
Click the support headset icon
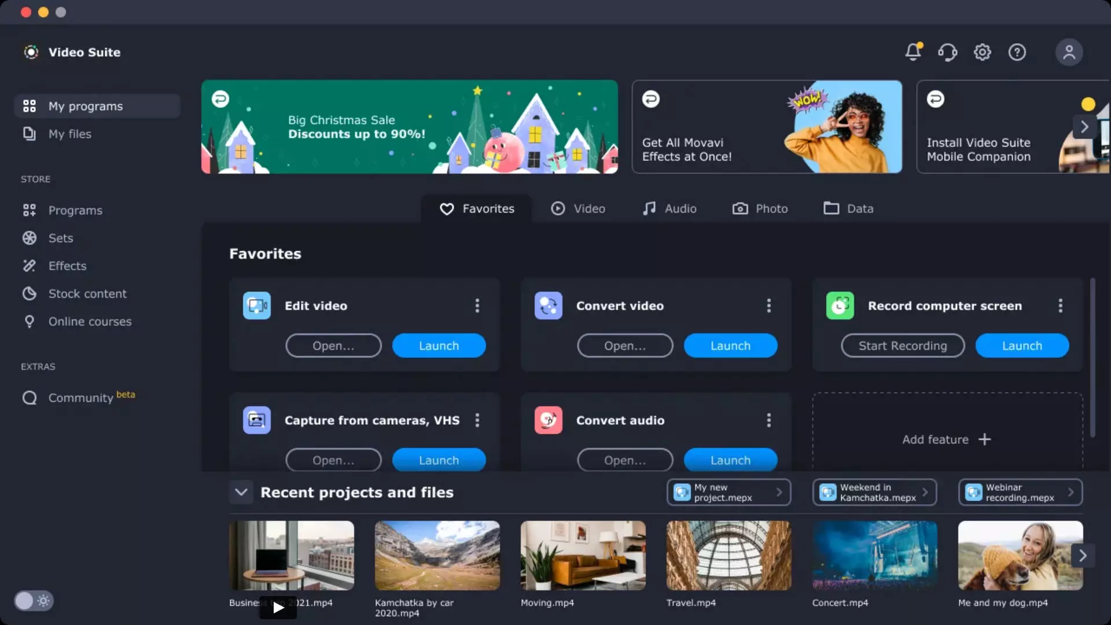pos(947,52)
